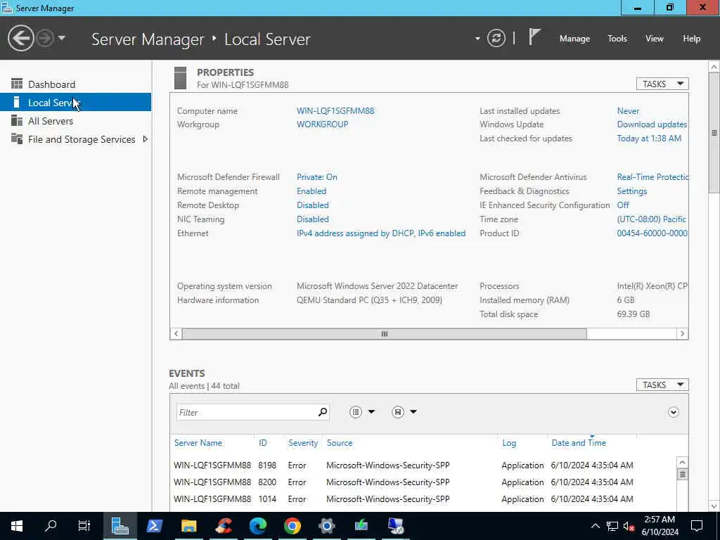Image resolution: width=720 pixels, height=540 pixels.
Task: Click properties horizontal scrollbar left arrow
Action: pyautogui.click(x=176, y=334)
